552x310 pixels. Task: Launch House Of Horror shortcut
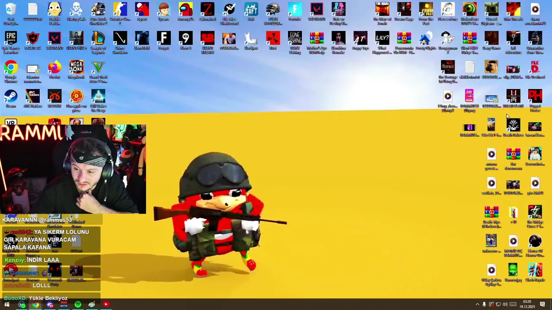pyautogui.click(x=535, y=245)
